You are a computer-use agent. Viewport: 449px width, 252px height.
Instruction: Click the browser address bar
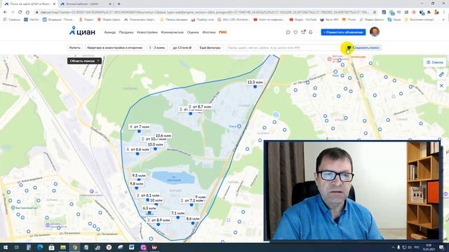click(x=204, y=13)
